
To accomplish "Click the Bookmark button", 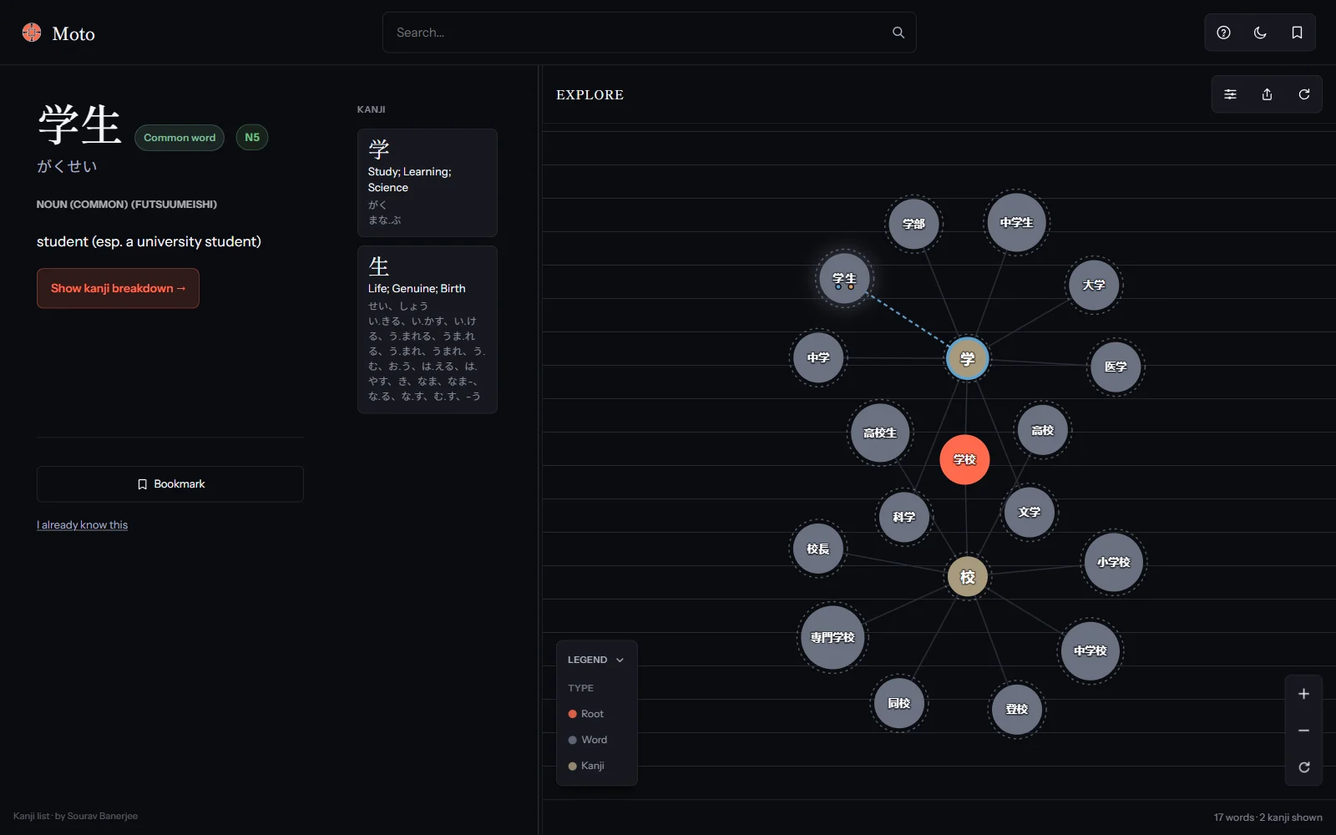I will tap(170, 484).
